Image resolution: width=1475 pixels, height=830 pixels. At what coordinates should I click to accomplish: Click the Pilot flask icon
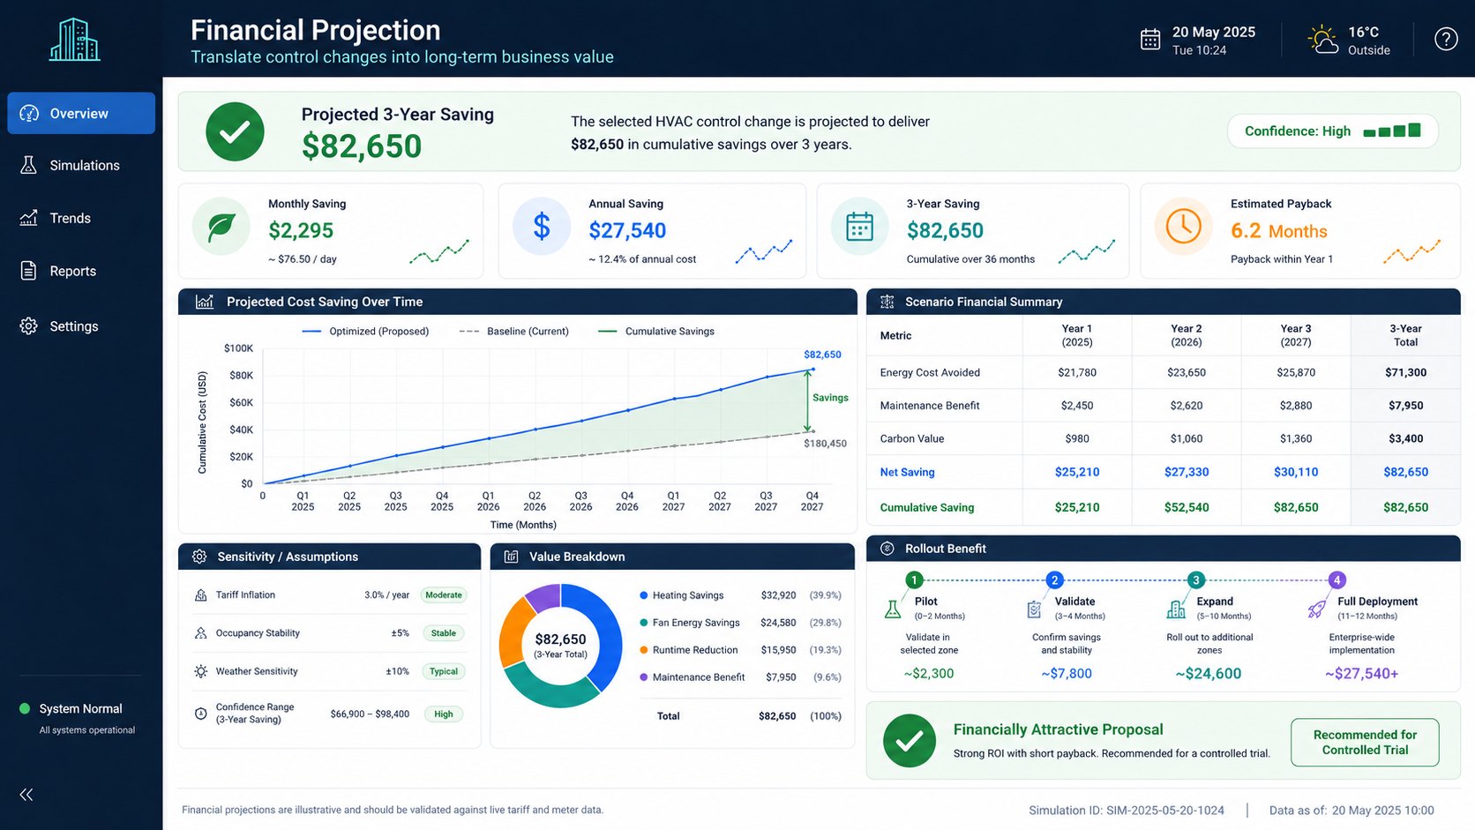click(893, 609)
